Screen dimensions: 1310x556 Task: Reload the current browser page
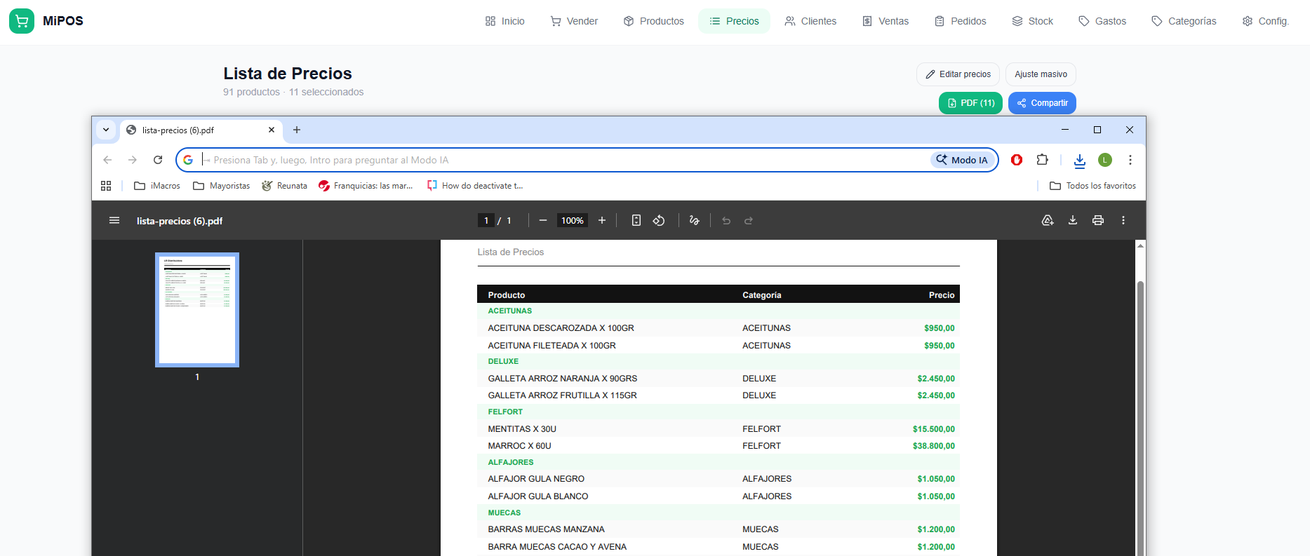click(158, 160)
